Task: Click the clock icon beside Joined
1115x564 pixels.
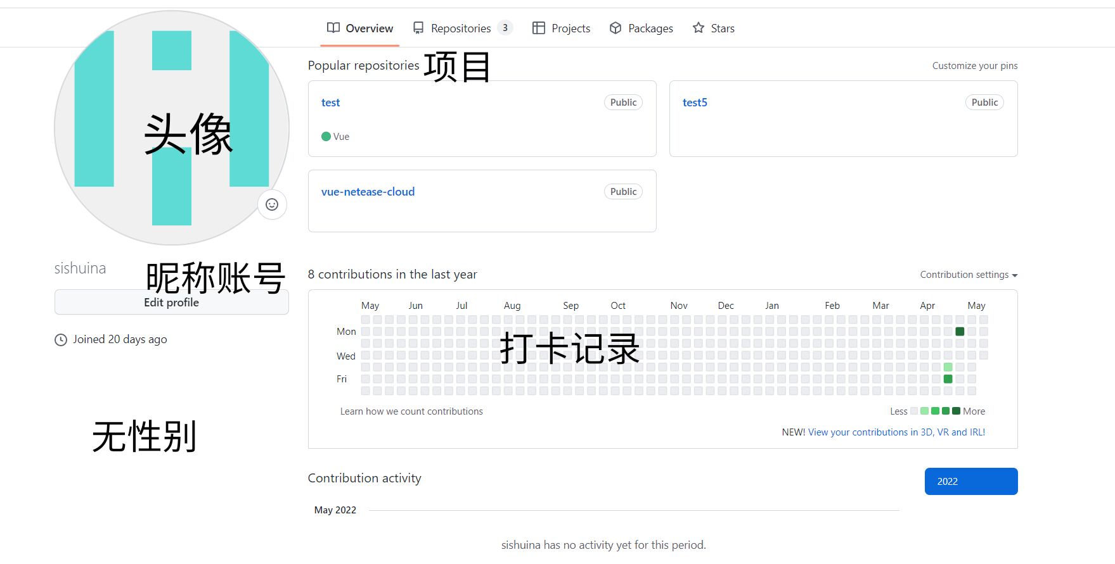Action: click(x=61, y=340)
